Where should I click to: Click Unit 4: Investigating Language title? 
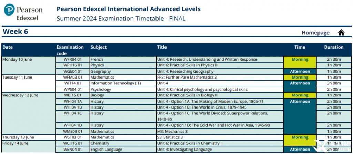(184, 150)
